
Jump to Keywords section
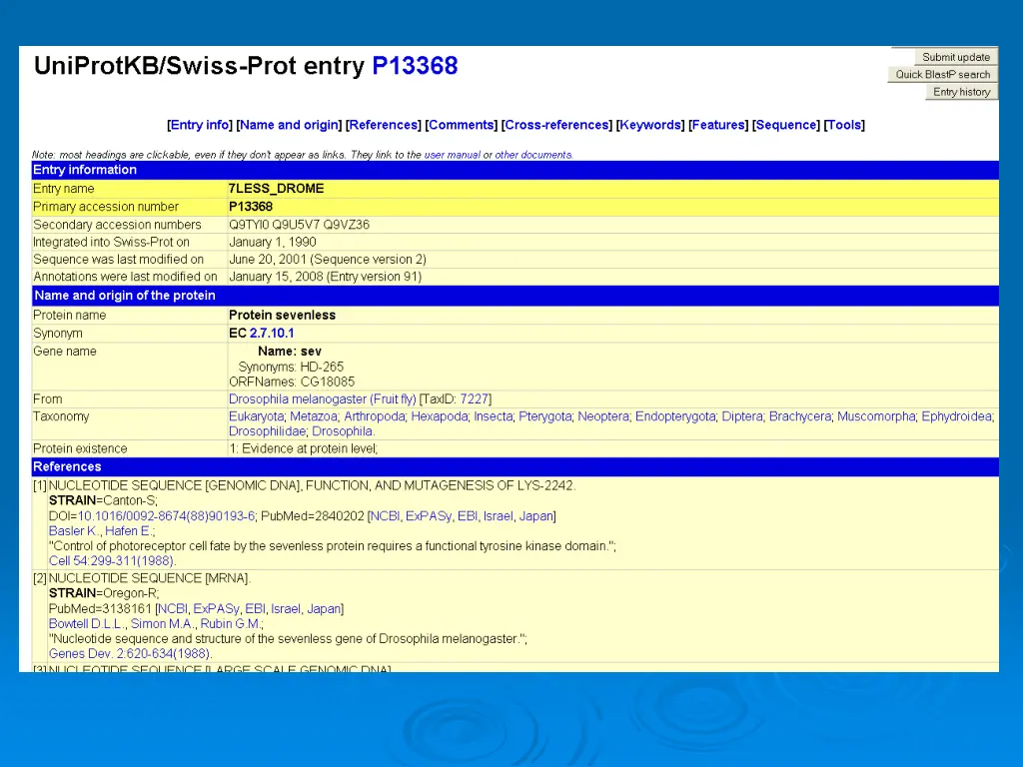point(650,125)
